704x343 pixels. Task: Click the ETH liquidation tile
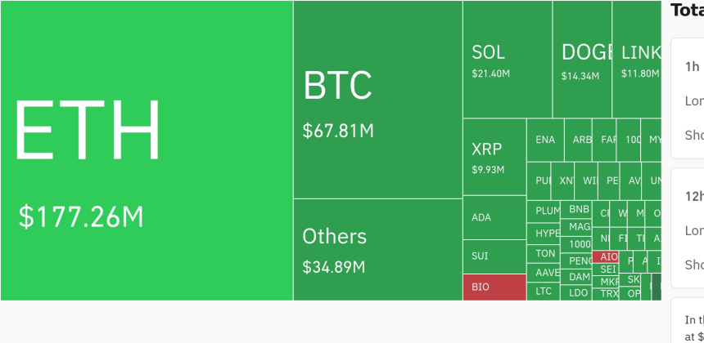[147, 150]
